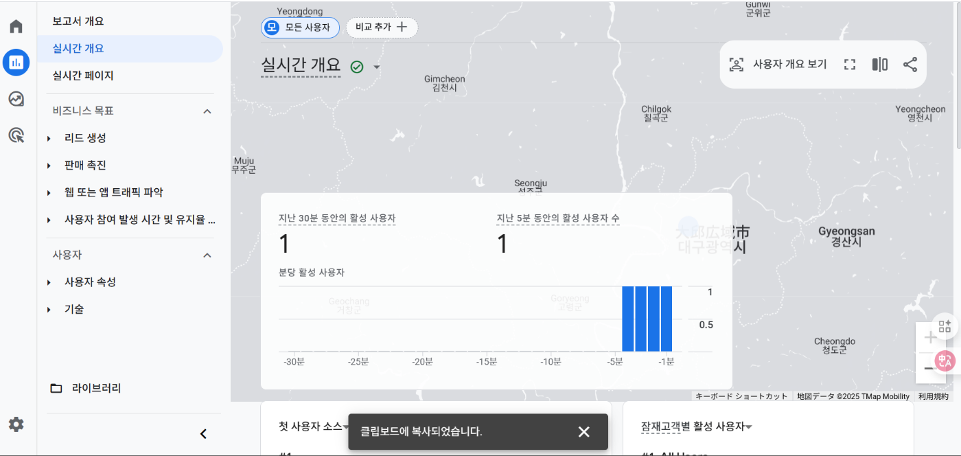The width and height of the screenshot is (961, 456).
Task: Zoom in on the map with plus
Action: click(x=930, y=337)
